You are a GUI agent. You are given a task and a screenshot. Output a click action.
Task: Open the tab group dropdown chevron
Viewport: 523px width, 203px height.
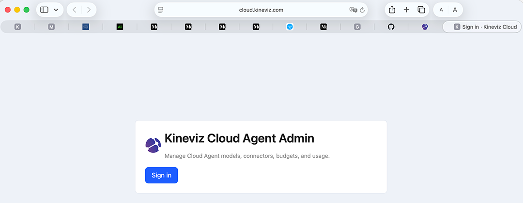(56, 10)
